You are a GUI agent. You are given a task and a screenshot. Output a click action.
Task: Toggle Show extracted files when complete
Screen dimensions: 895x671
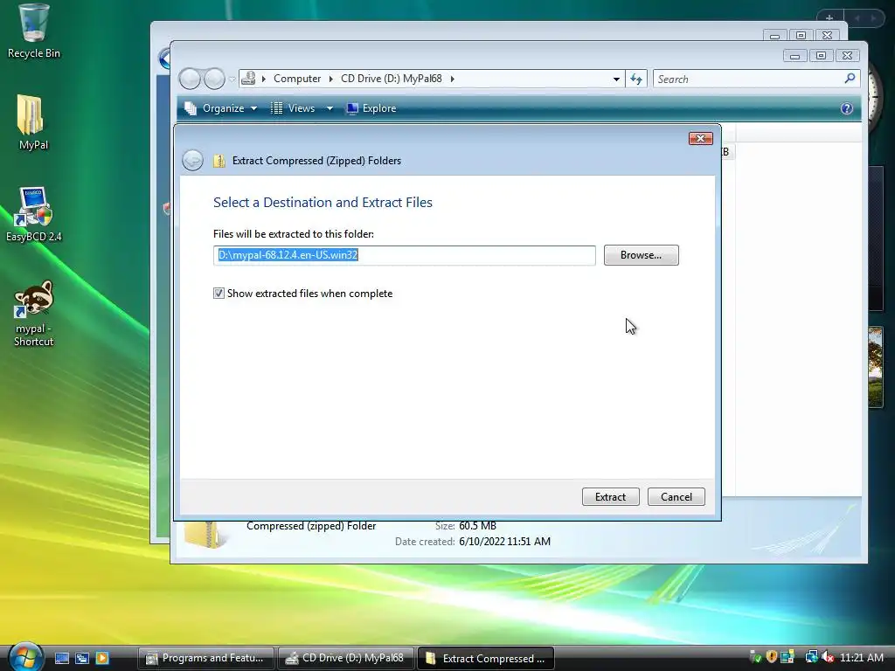point(219,294)
